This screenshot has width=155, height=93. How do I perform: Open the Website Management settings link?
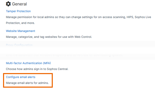point(20,31)
